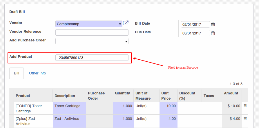The image size is (259, 128).
Task: Expand the Add Purchase Order dropdown
Action: tap(92, 41)
